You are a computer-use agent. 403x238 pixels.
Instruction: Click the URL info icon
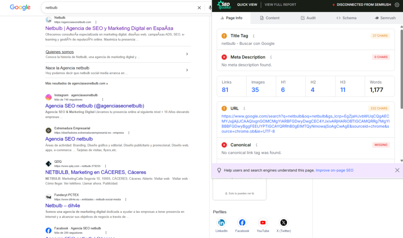pyautogui.click(x=244, y=108)
